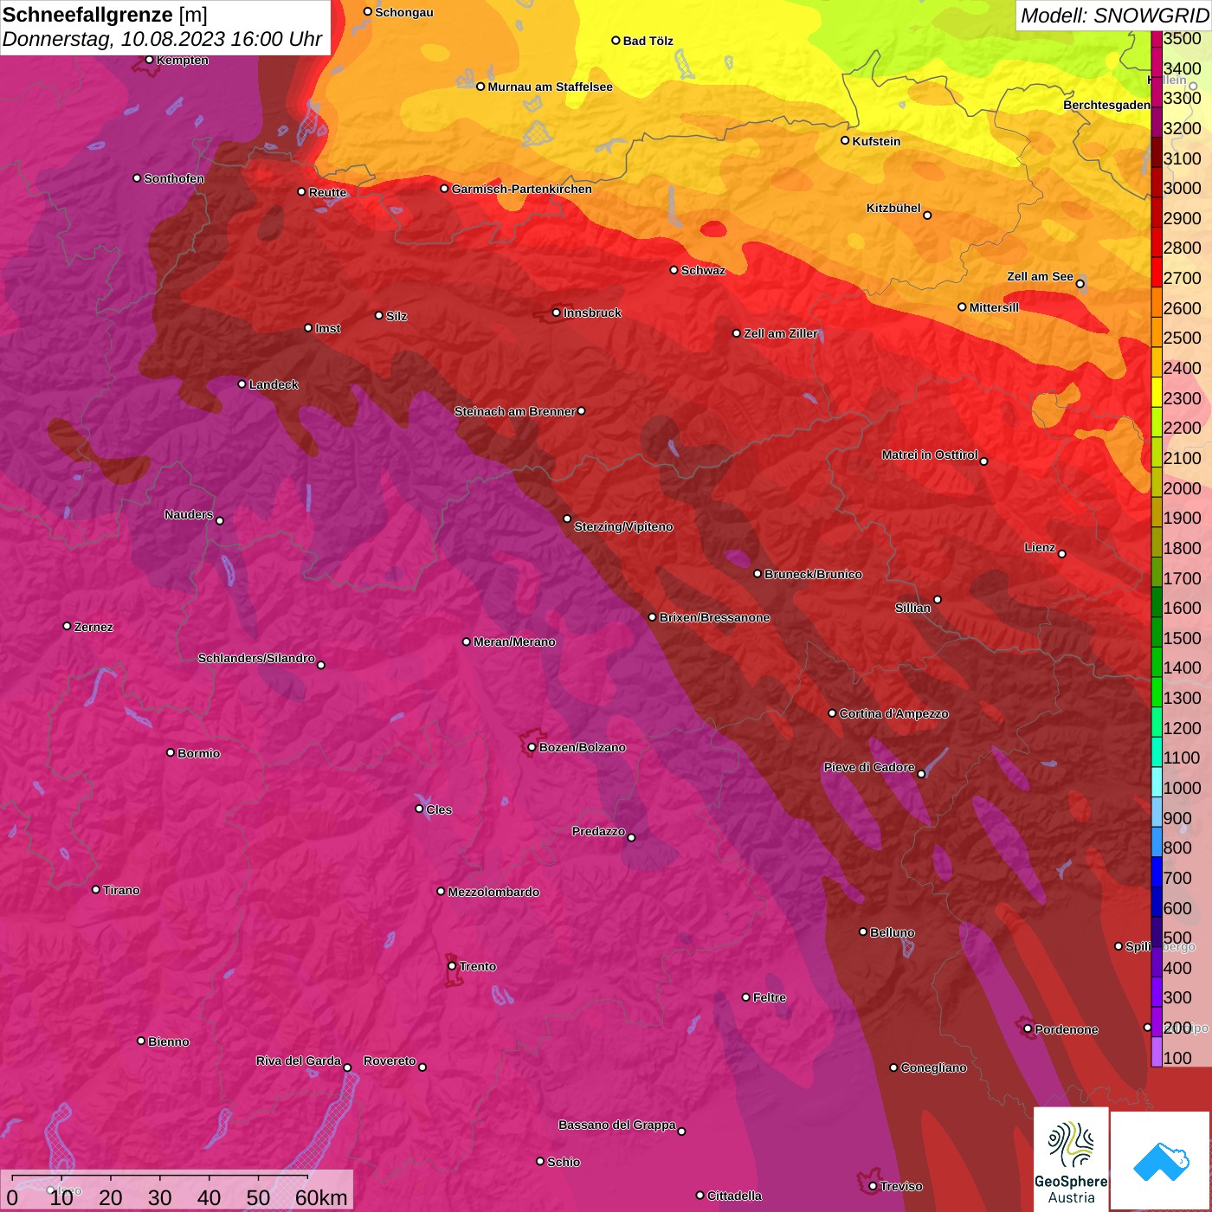Click the Zell am See label

pyautogui.click(x=1040, y=276)
